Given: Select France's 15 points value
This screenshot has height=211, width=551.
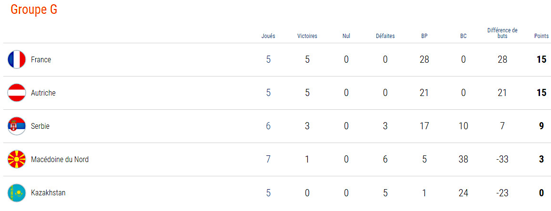Looking at the screenshot, I should click(541, 59).
